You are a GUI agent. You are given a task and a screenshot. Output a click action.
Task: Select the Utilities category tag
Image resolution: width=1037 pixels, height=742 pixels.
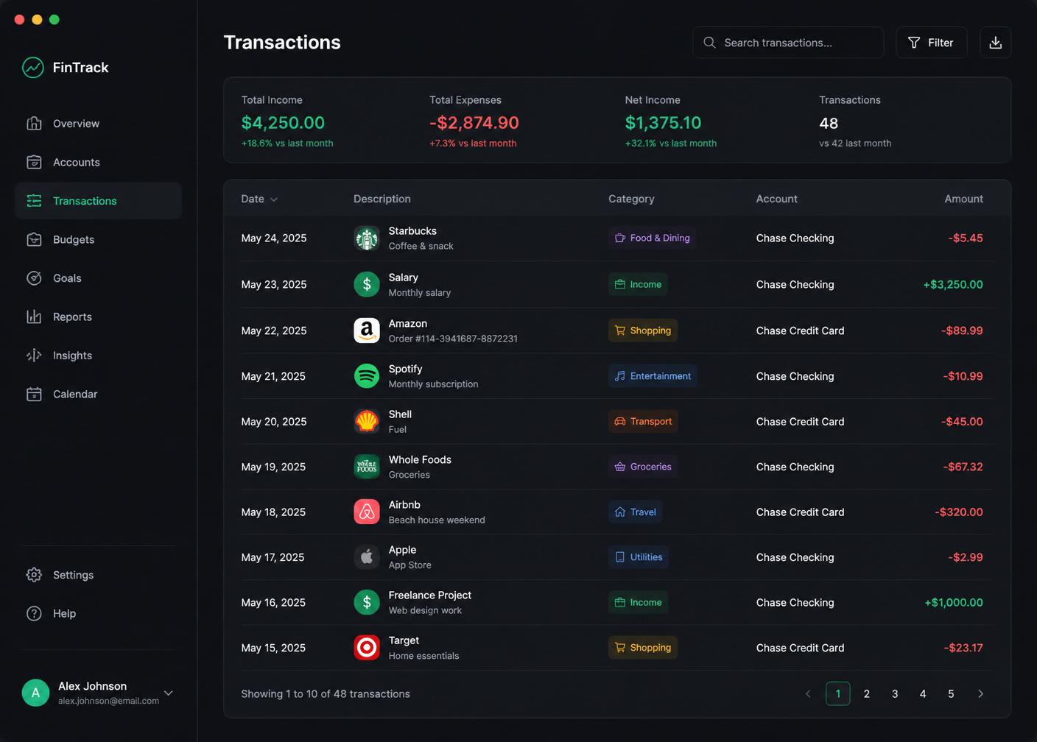pos(639,557)
